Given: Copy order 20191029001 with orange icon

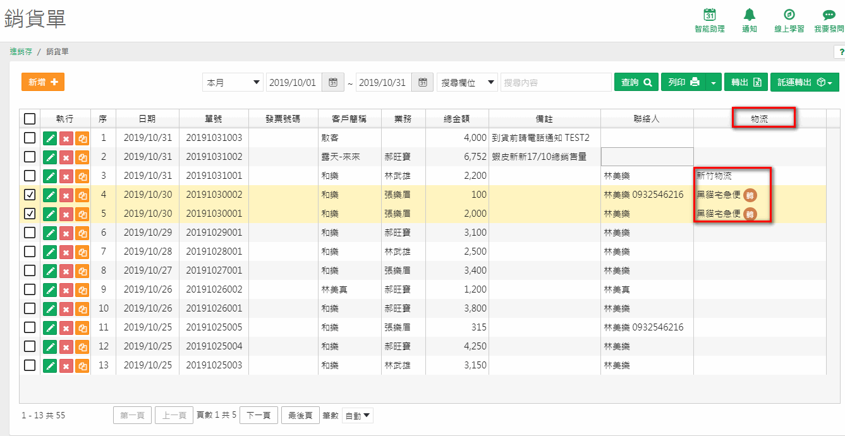Looking at the screenshot, I should [x=82, y=233].
